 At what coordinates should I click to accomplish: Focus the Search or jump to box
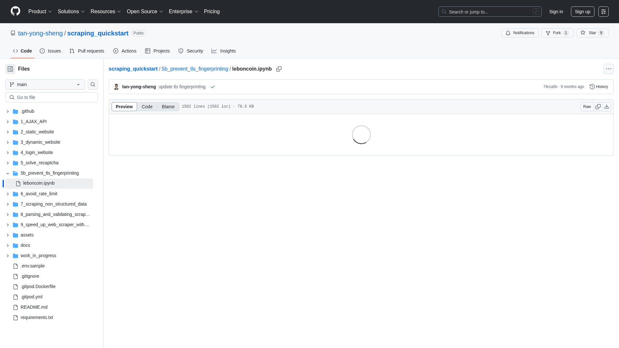pyautogui.click(x=490, y=12)
